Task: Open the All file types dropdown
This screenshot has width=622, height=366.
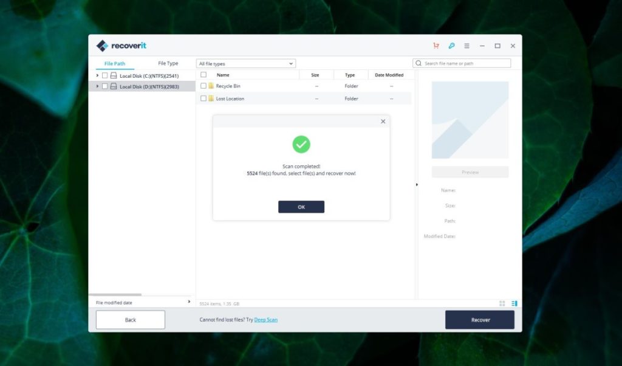Action: (x=245, y=63)
